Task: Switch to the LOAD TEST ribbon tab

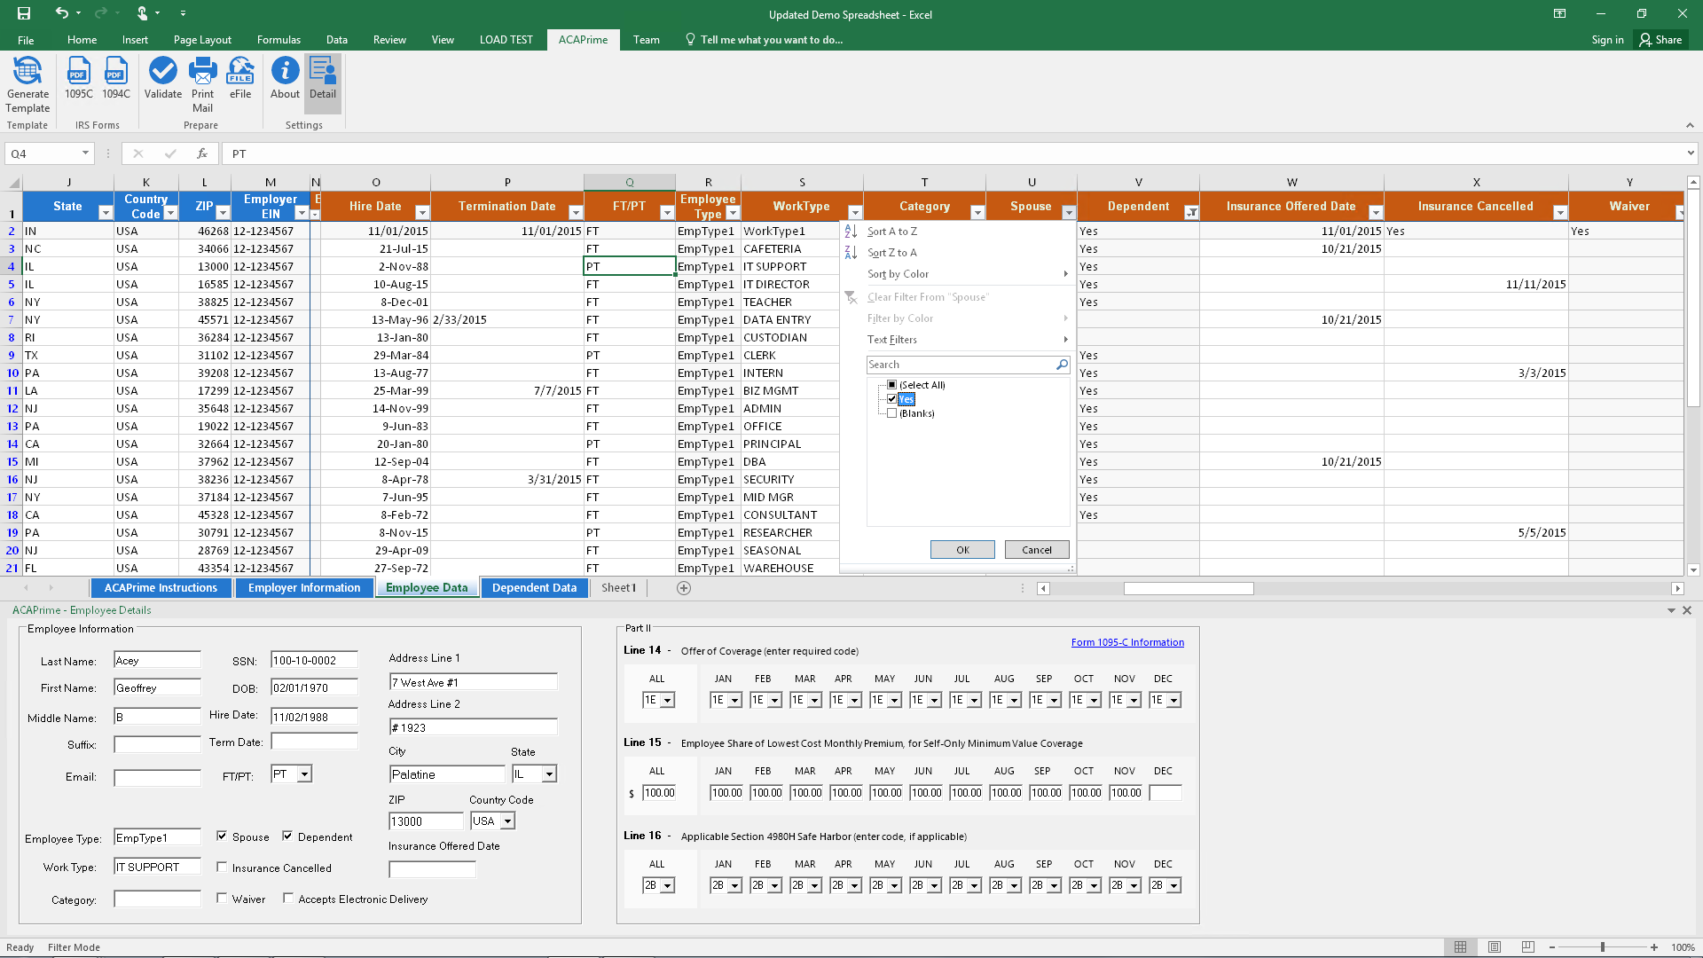Action: (x=506, y=40)
